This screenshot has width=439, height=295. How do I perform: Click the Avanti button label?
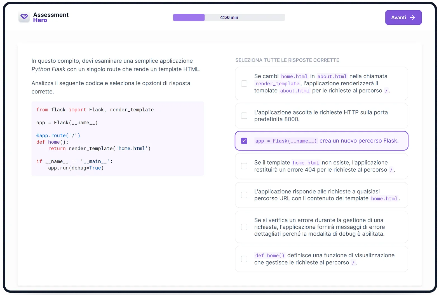coord(398,18)
